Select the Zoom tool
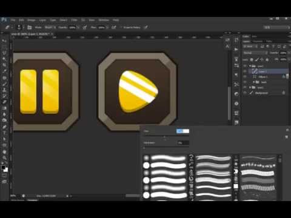This screenshot has height=218, width=291. (4, 158)
